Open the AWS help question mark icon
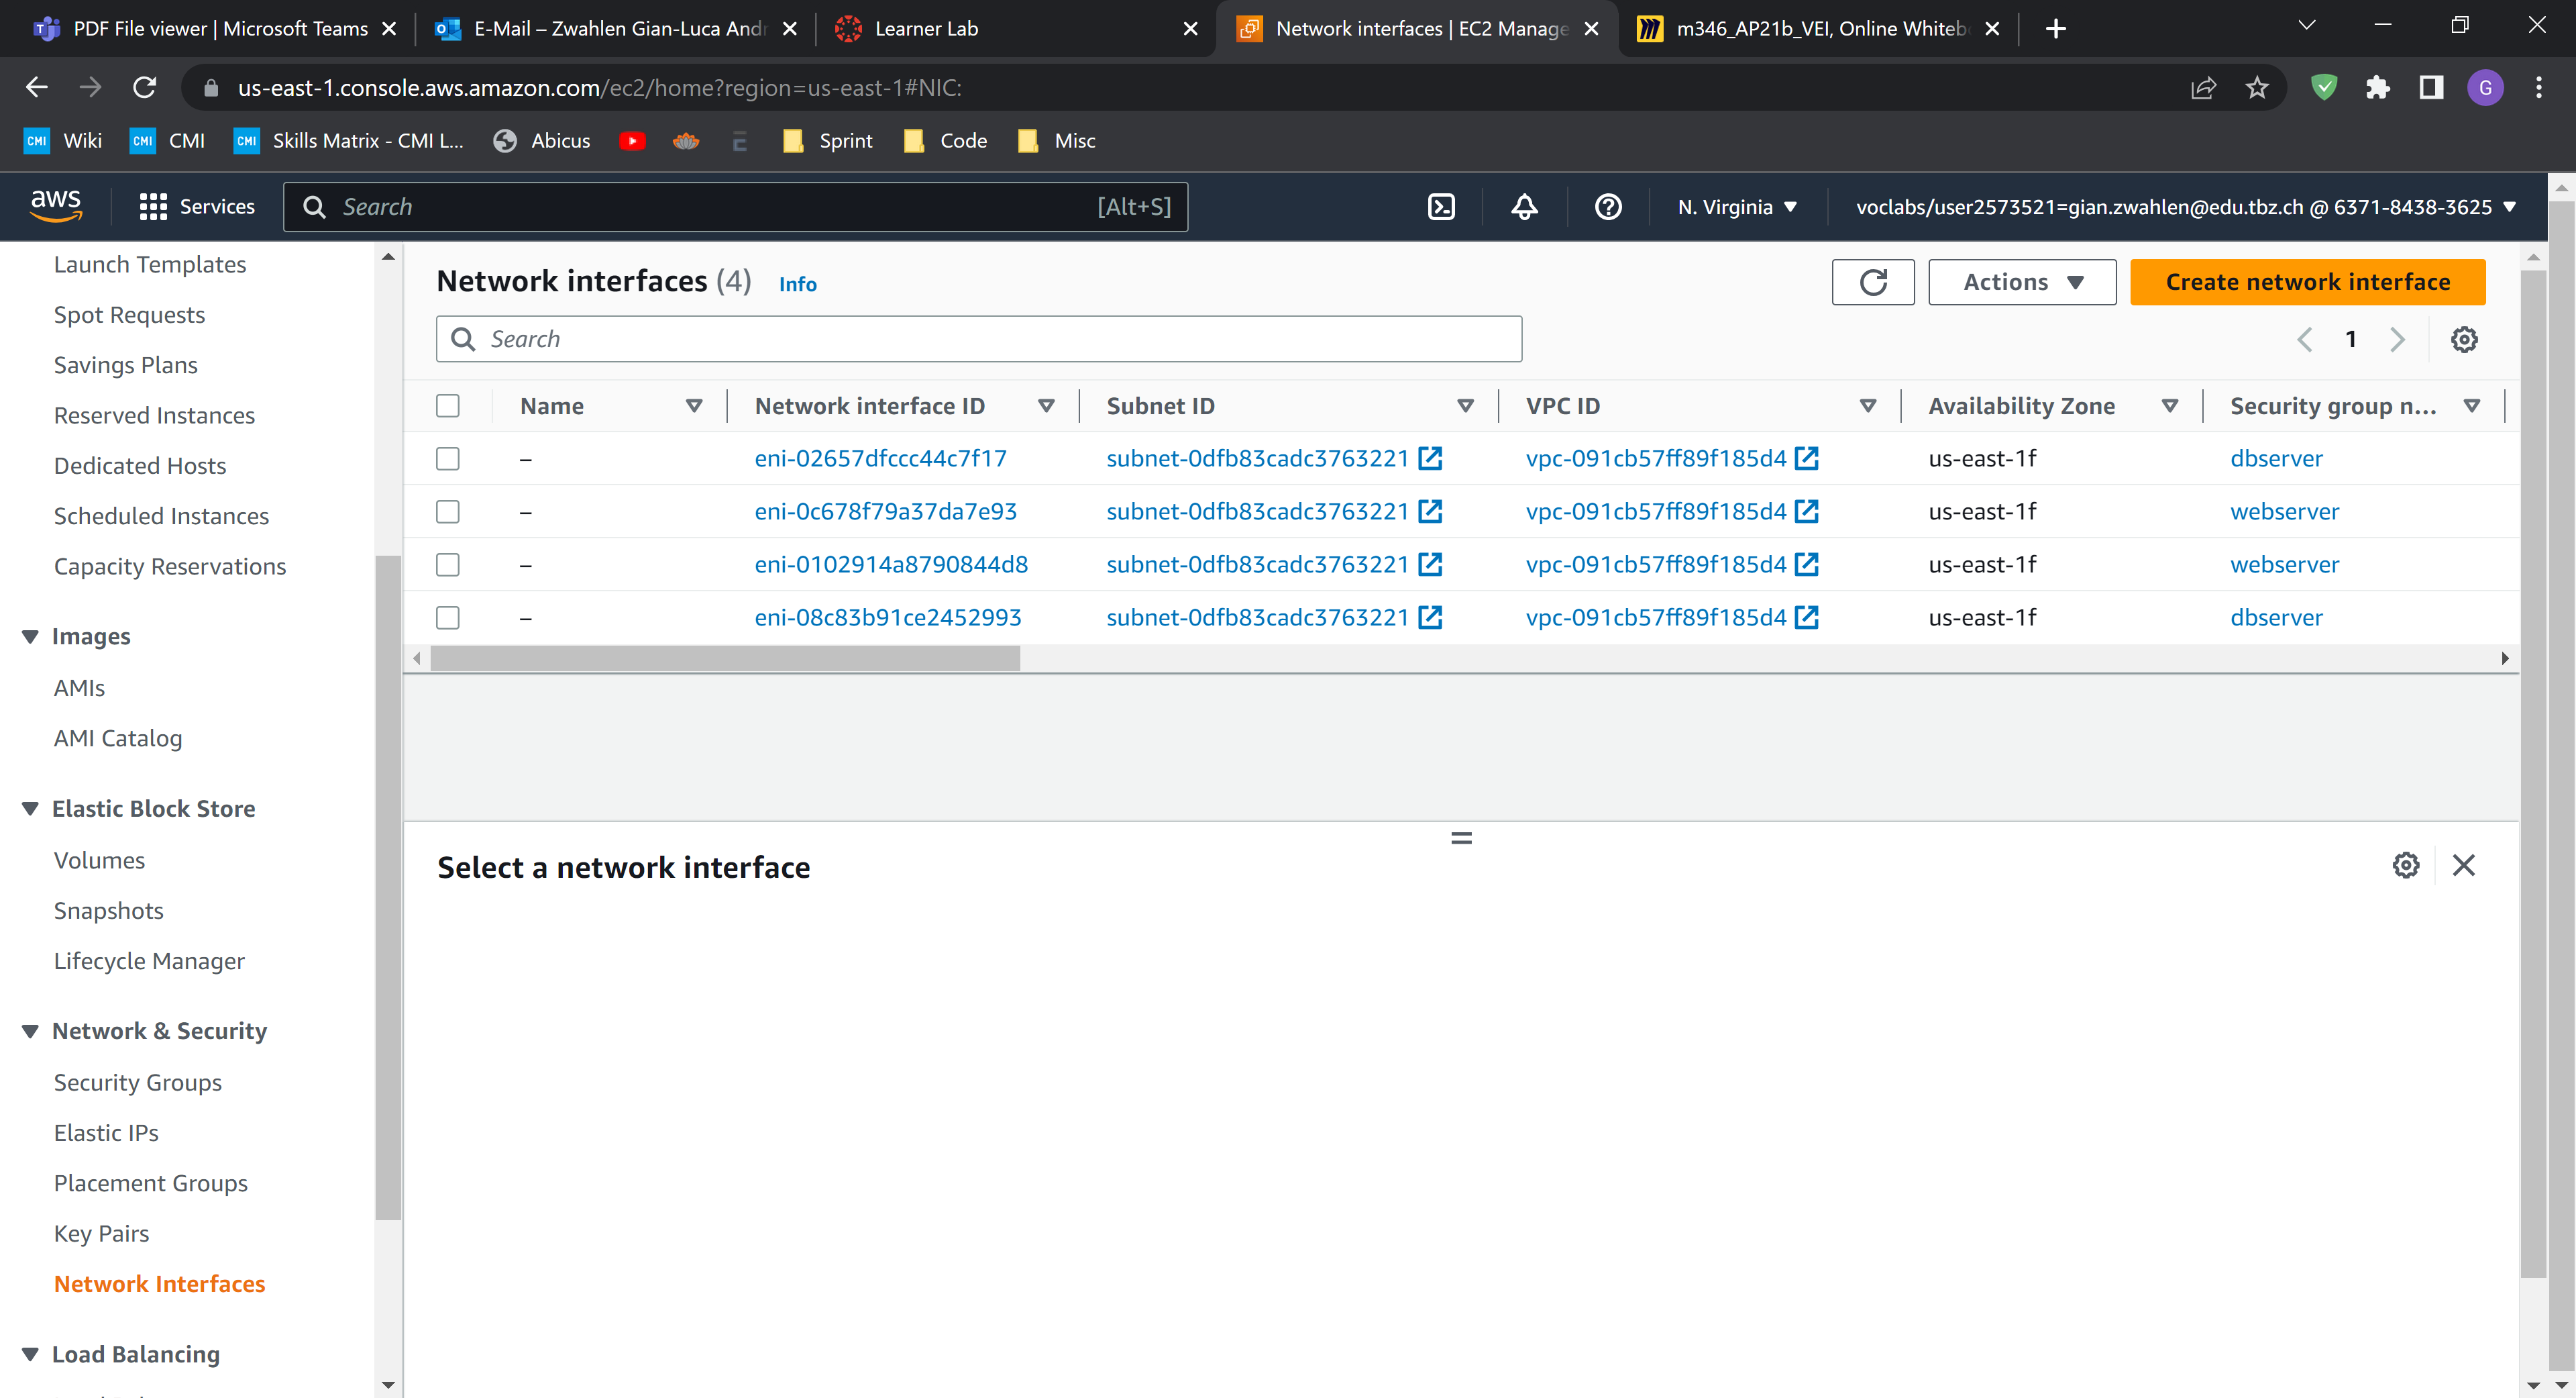This screenshot has width=2576, height=1398. click(x=1607, y=207)
